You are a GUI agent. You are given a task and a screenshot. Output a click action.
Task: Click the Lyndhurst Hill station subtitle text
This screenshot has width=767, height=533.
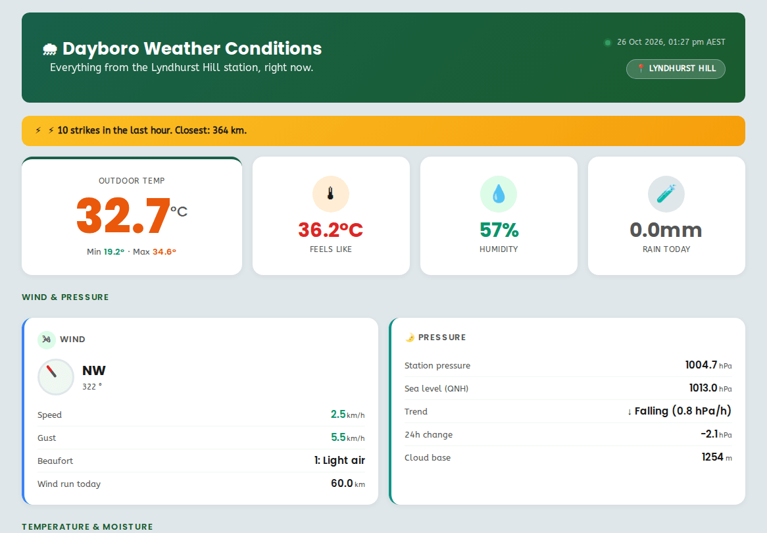[x=182, y=68]
